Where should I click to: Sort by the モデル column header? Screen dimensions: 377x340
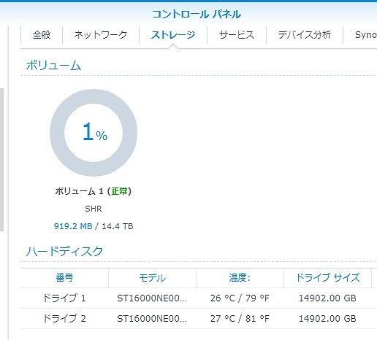152,278
